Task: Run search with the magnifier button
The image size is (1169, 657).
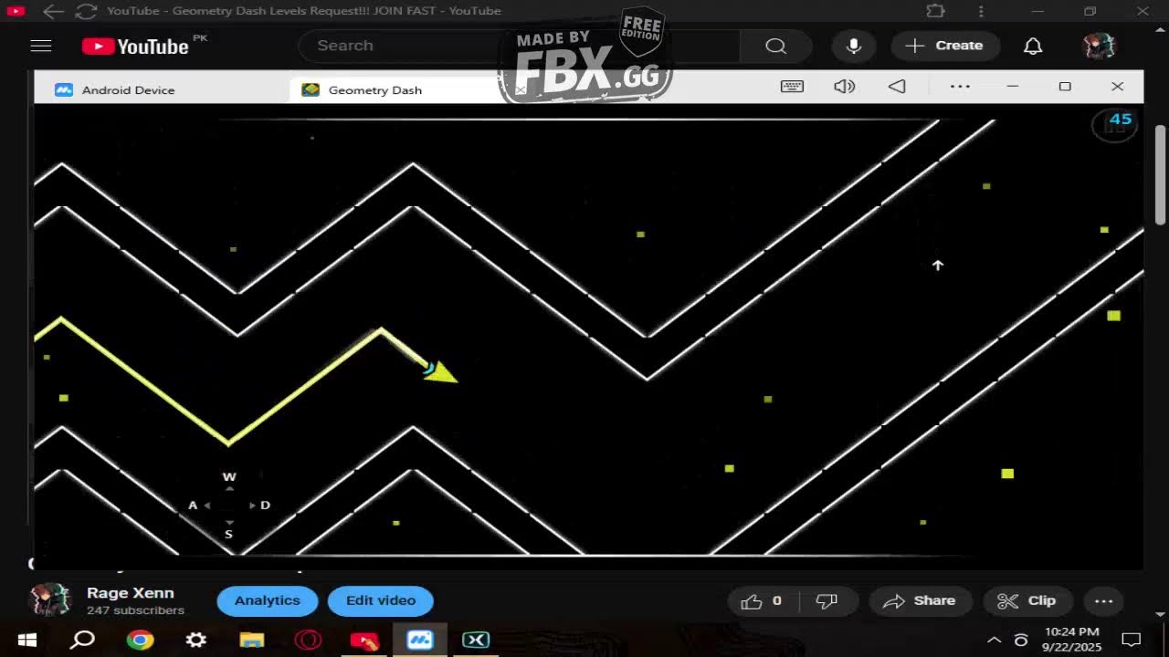Action: (776, 46)
